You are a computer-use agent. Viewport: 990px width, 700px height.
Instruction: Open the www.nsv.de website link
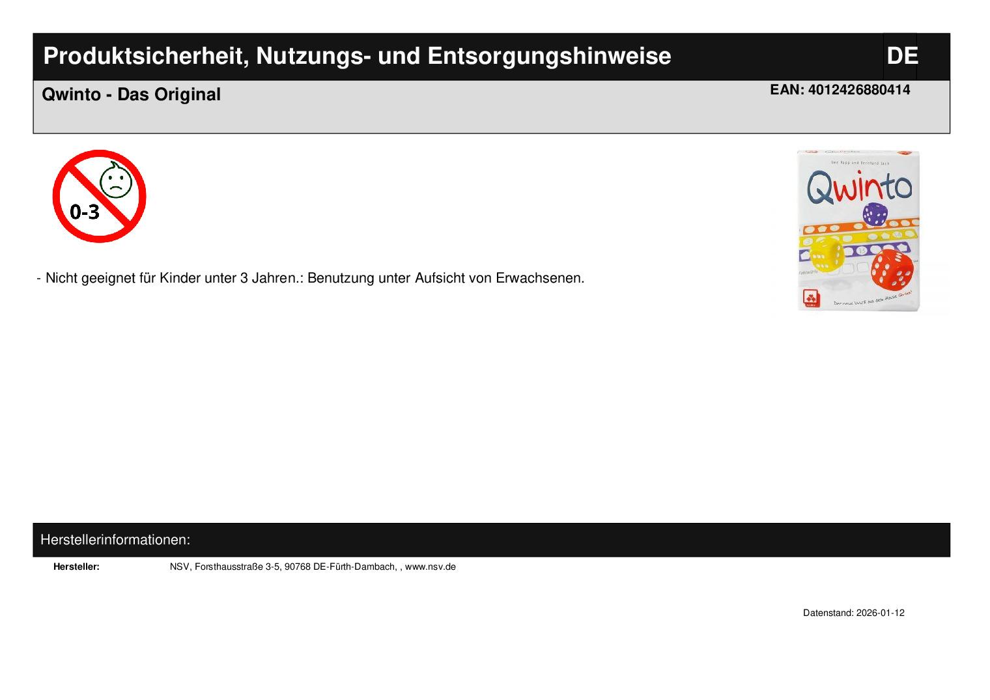430,567
